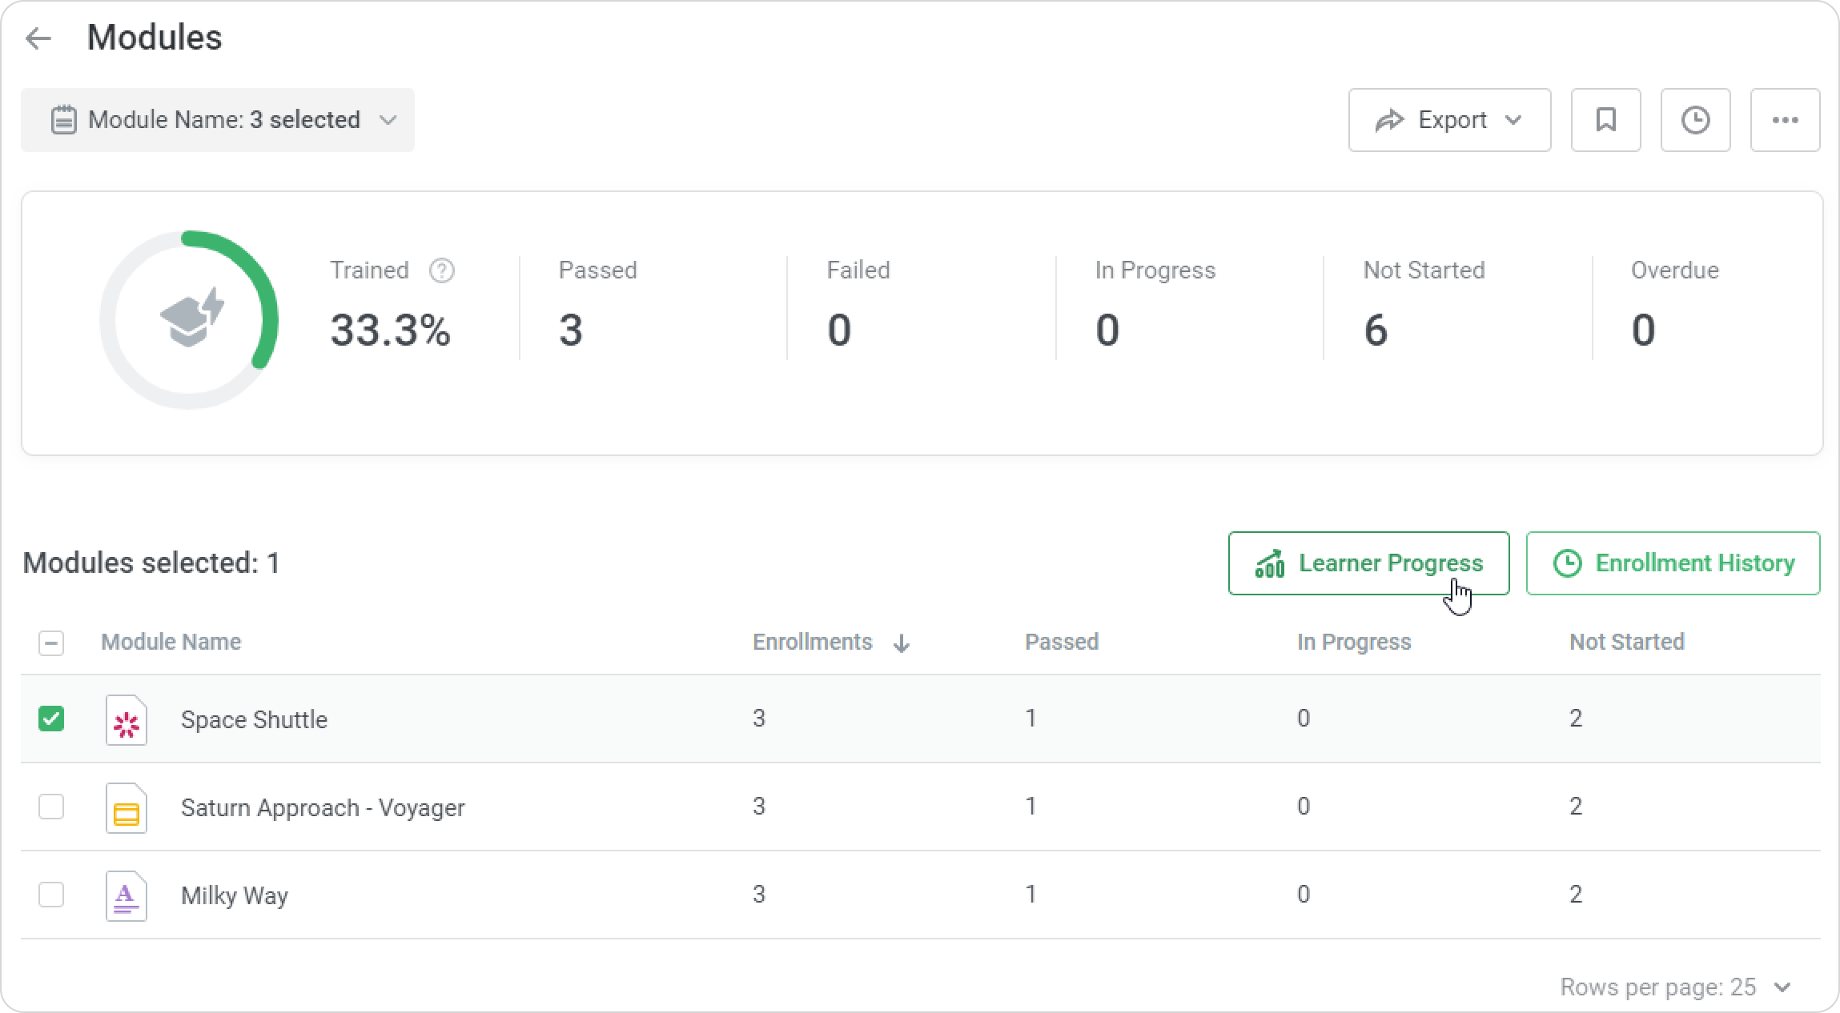Image resolution: width=1840 pixels, height=1013 pixels.
Task: Toggle the select-all header checkbox
Action: pyautogui.click(x=51, y=643)
